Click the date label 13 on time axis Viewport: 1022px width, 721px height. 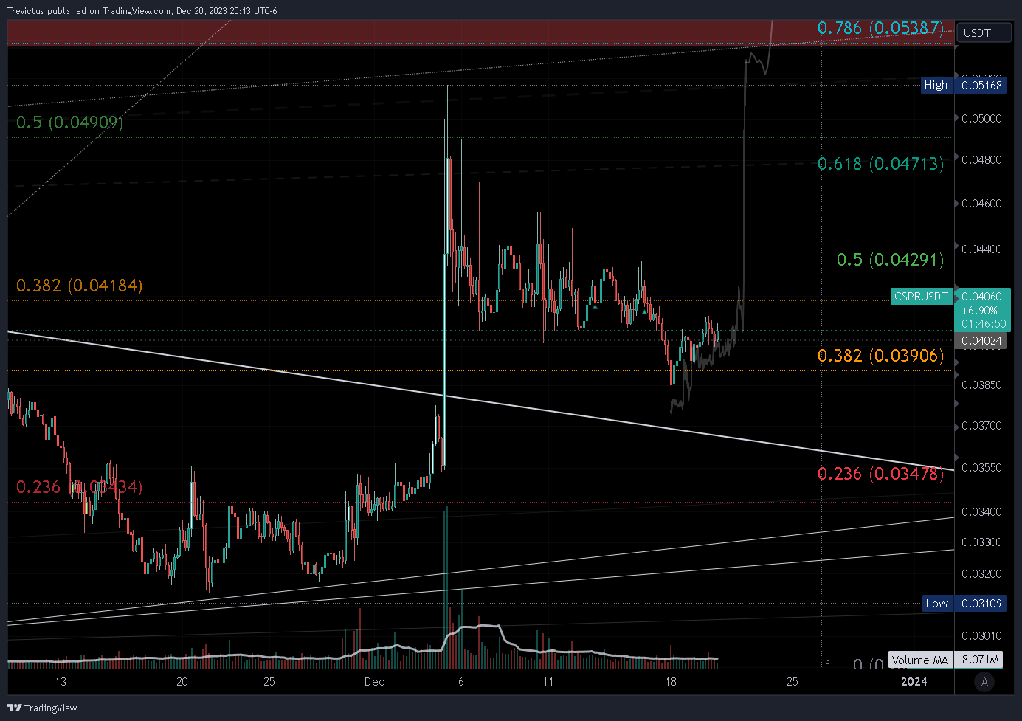click(61, 682)
